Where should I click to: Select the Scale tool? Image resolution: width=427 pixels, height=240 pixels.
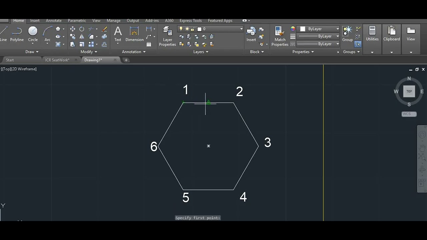click(x=82, y=44)
